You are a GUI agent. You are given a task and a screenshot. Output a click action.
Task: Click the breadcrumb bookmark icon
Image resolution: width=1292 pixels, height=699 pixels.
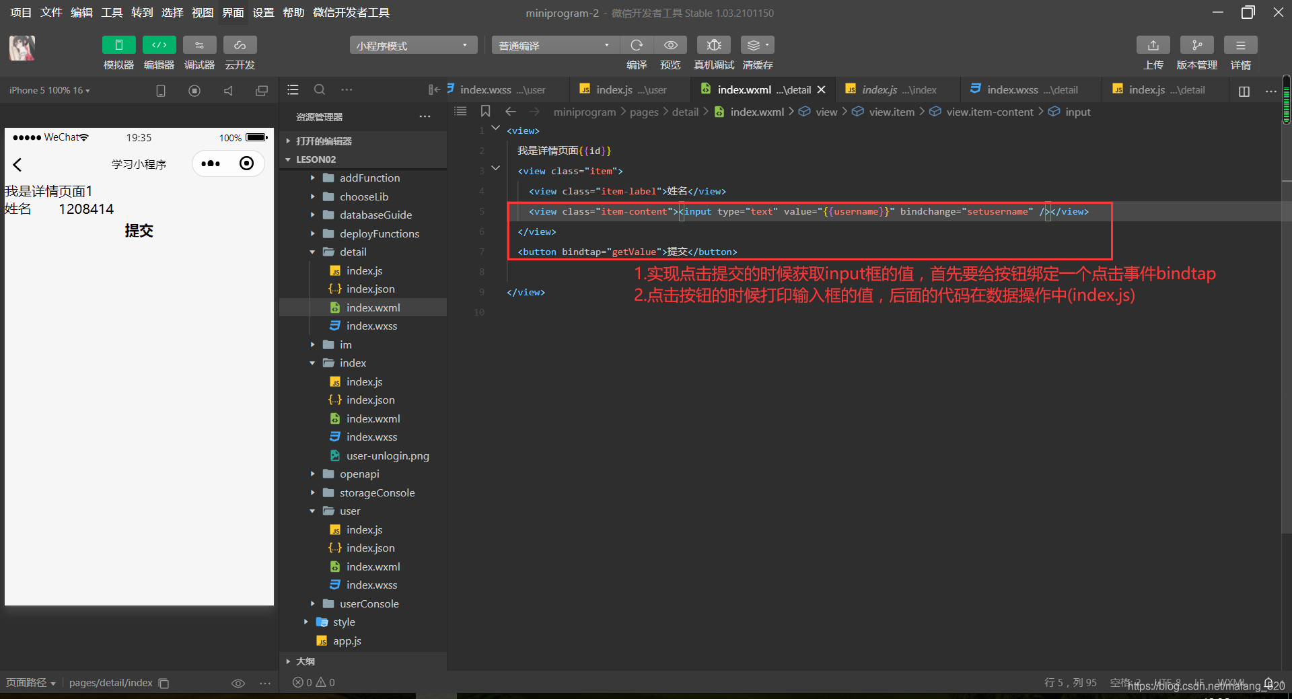pyautogui.click(x=485, y=111)
